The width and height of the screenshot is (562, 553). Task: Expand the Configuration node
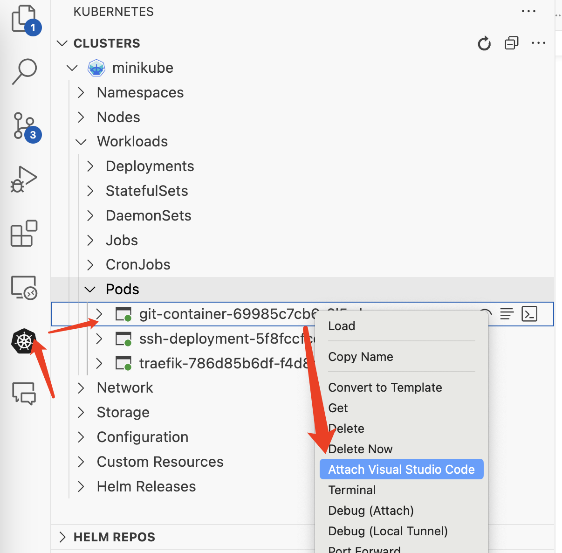click(81, 437)
